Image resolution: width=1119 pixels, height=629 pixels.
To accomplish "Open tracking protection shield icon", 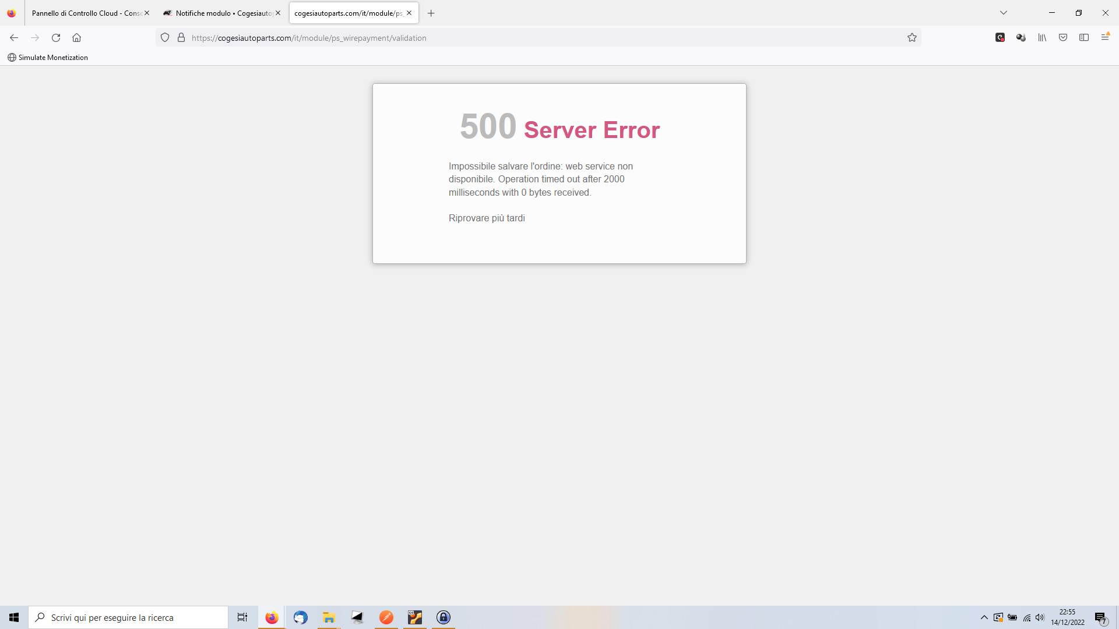I will pyautogui.click(x=165, y=38).
